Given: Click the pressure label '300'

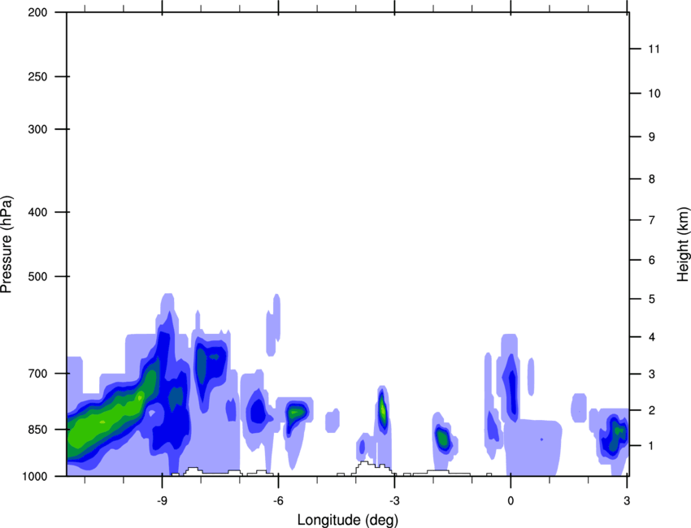Looking at the screenshot, I should (38, 129).
